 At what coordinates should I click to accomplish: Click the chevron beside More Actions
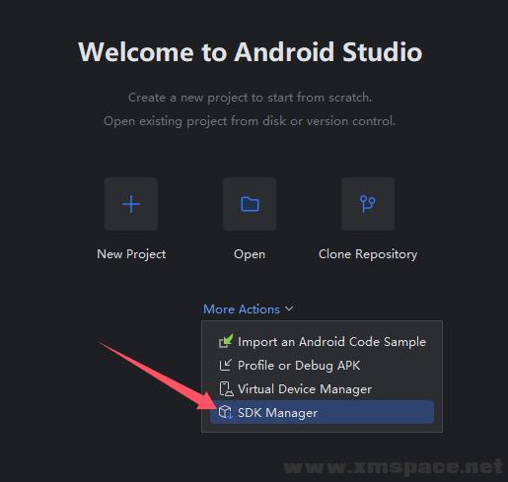(289, 309)
